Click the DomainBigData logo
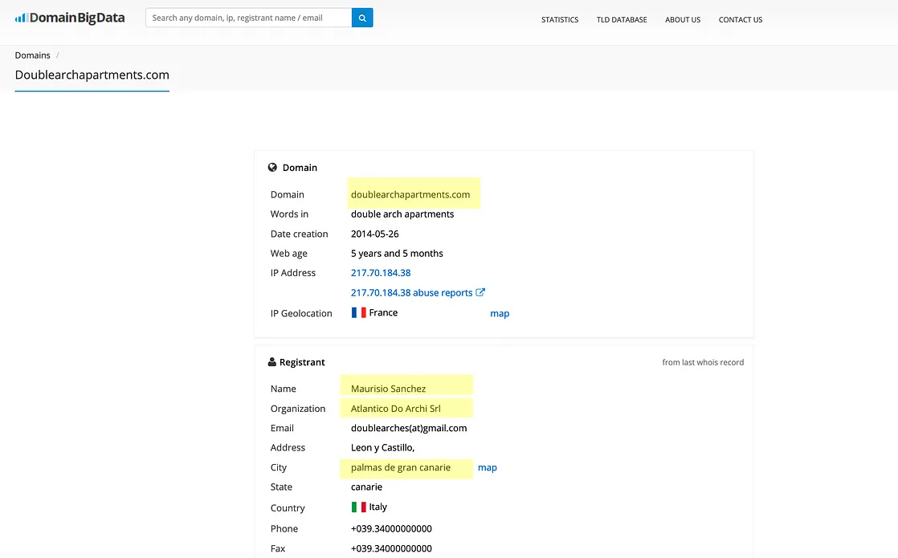Screen dimensions: 898x558 click(70, 18)
